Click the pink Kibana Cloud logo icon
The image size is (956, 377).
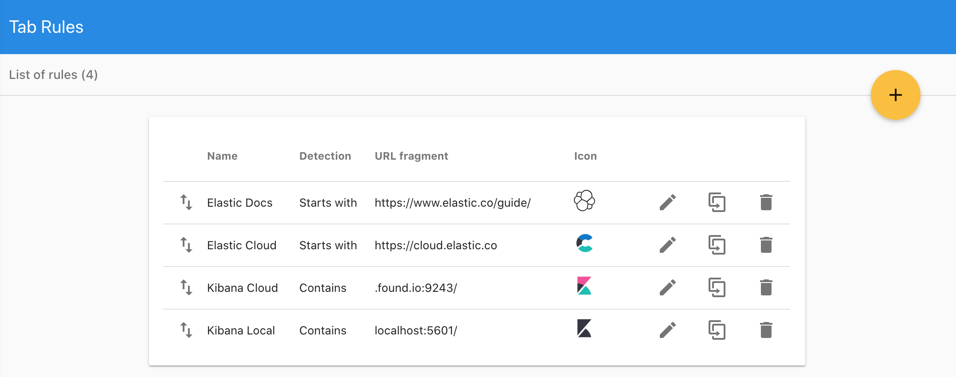pyautogui.click(x=584, y=286)
